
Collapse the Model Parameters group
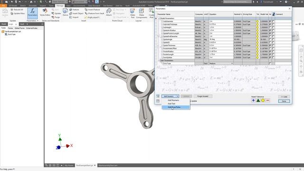[x=159, y=18]
